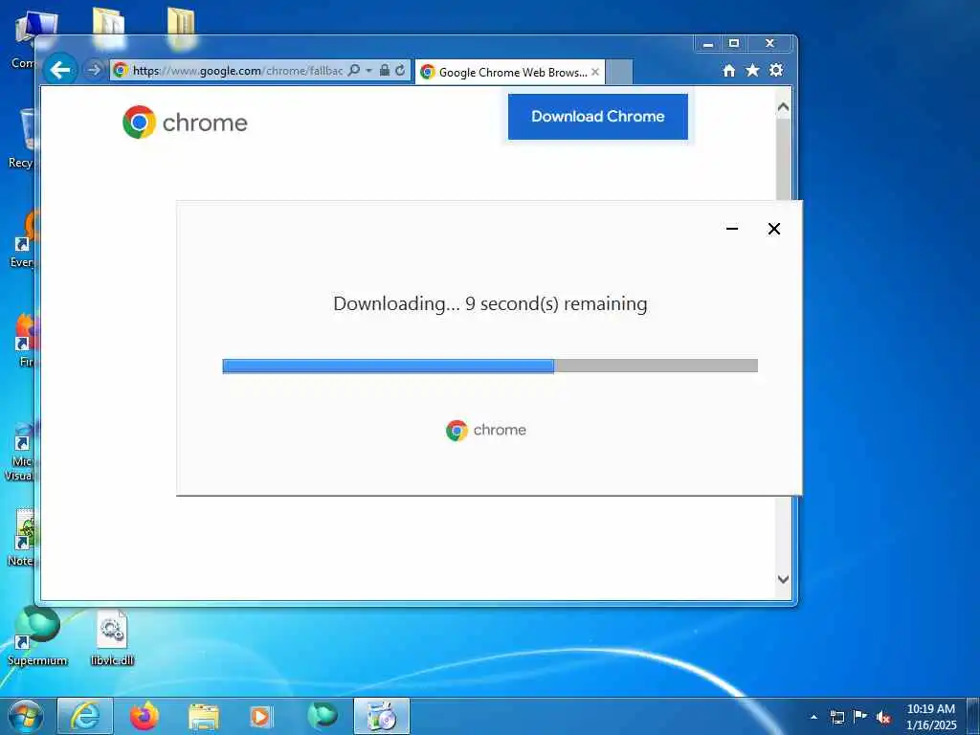The image size is (980, 735).
Task: Open Windows Media Player from taskbar
Action: click(x=261, y=716)
